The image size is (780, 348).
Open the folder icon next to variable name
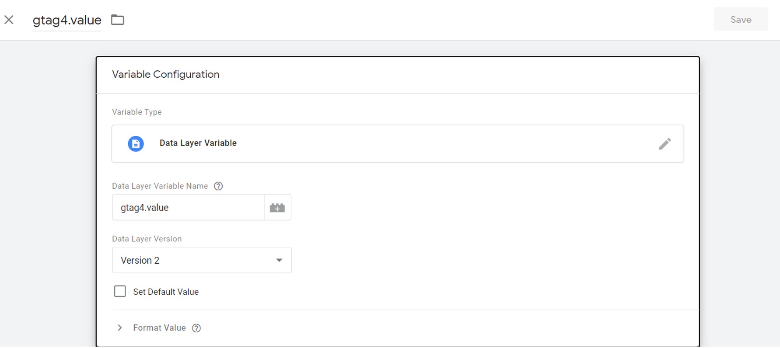click(x=117, y=20)
